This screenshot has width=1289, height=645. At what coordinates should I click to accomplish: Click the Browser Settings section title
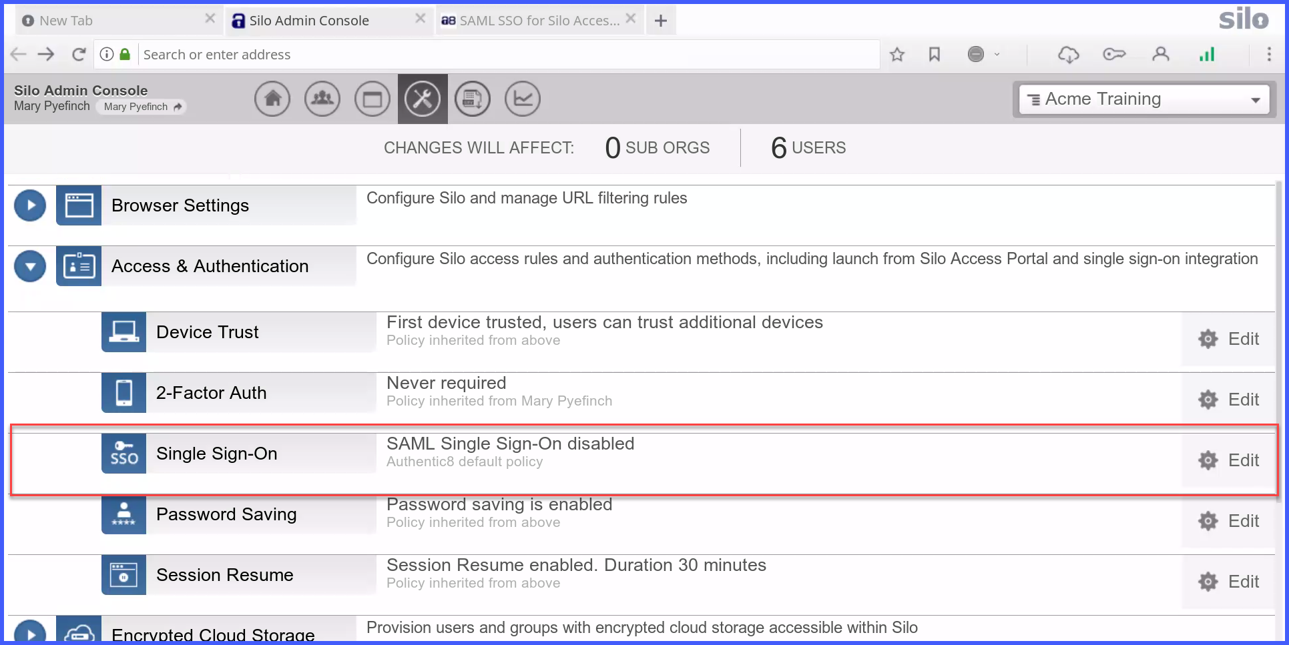tap(180, 205)
